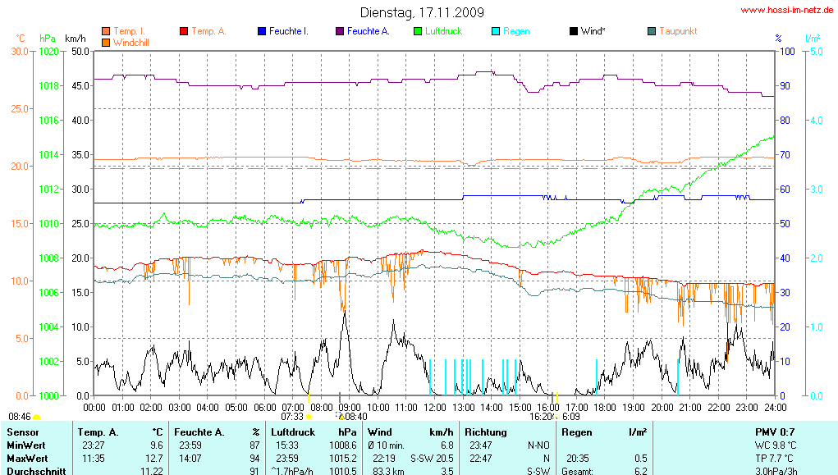Click the black Wind* legend square

(574, 31)
